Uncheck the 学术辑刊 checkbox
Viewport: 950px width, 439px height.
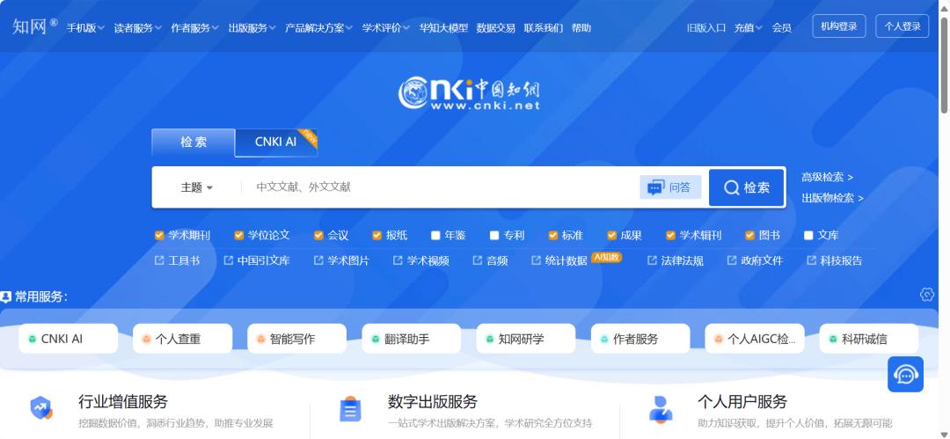pos(670,235)
